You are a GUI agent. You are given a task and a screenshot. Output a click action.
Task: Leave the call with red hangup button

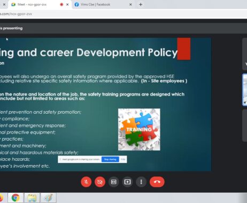pos(157,182)
